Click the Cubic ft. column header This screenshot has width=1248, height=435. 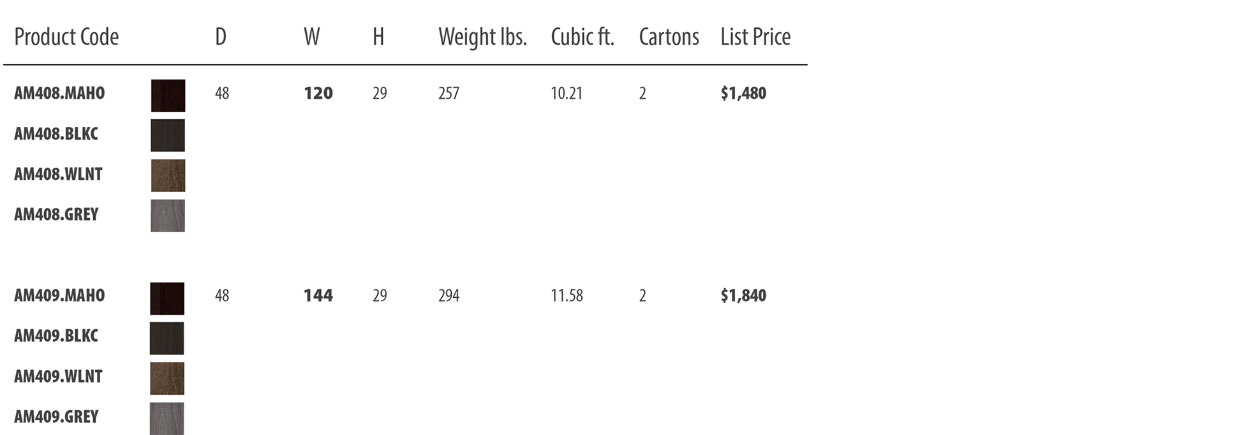tap(583, 37)
